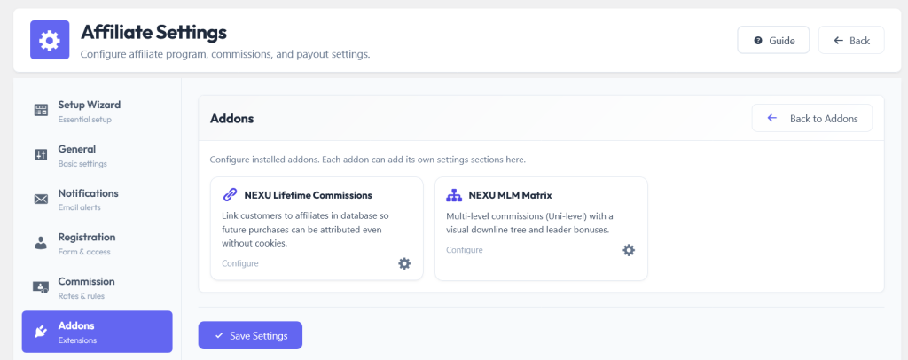Click the Setup Wizard table icon
Screen dimensions: 908x360
coord(41,111)
